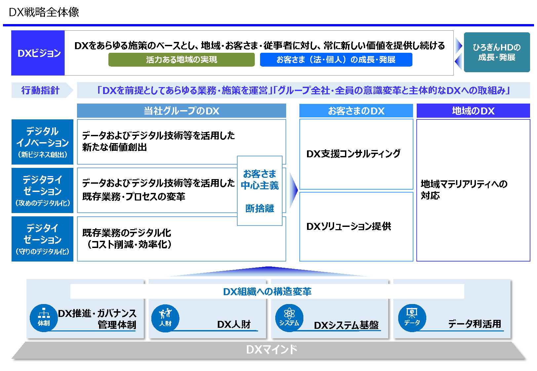537x371 pixels.
Task: Click the システム atom icon
Action: point(289,318)
